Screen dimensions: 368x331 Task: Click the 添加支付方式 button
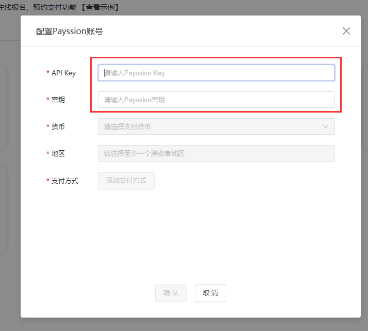[x=126, y=181]
